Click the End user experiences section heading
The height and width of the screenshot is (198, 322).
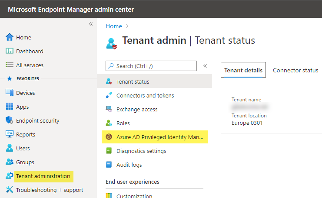coord(133,182)
